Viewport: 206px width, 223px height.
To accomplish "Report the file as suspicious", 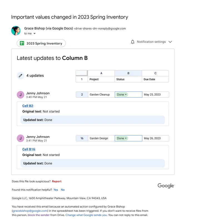I will tap(57, 181).
